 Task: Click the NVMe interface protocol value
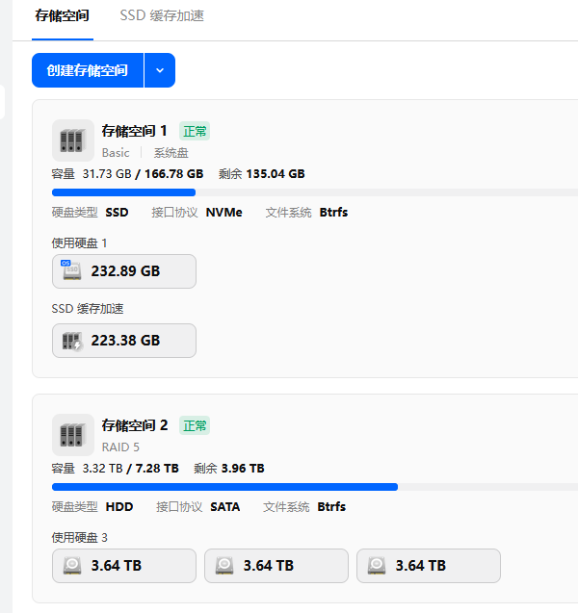tap(224, 213)
